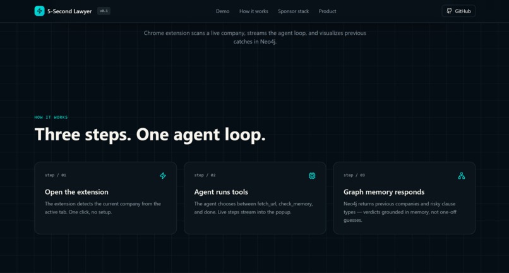Select the Open the extension card title
509x273 pixels.
(76, 192)
